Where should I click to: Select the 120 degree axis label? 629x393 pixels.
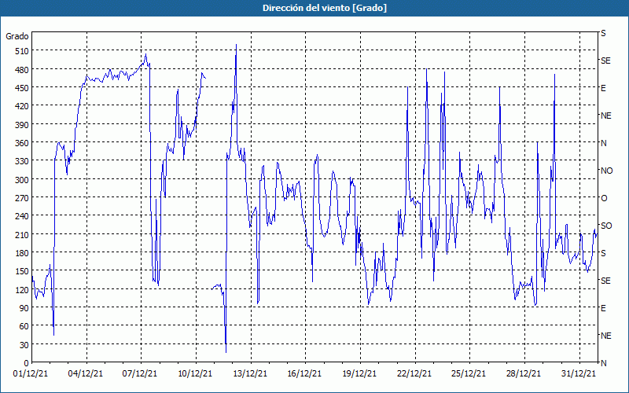coord(21,290)
